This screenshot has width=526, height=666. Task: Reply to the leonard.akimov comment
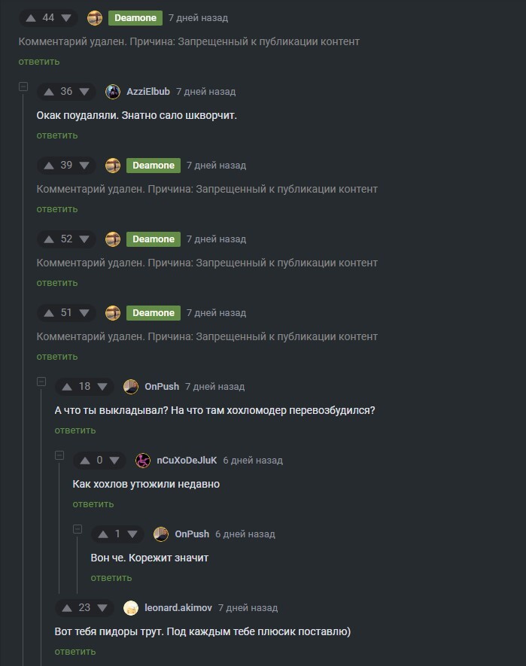pyautogui.click(x=75, y=652)
